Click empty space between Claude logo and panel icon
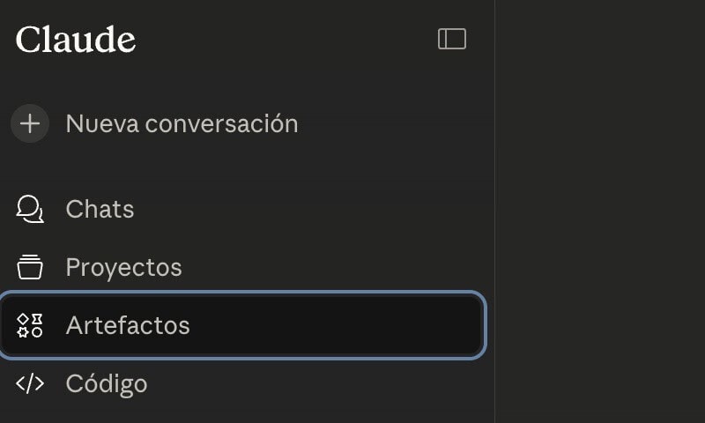The height and width of the screenshot is (423, 705). click(x=282, y=40)
